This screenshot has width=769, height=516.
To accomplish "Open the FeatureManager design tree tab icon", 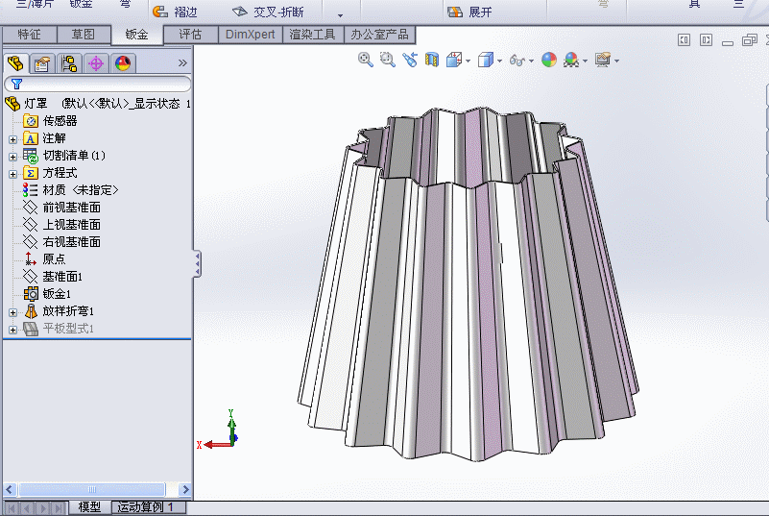I will (x=16, y=63).
